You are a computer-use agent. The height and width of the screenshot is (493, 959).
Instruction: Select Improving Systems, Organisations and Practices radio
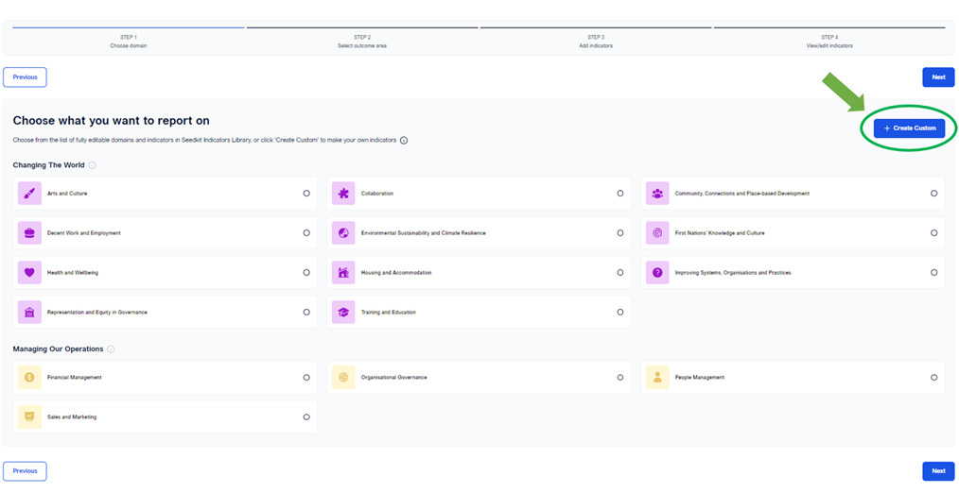tap(933, 272)
